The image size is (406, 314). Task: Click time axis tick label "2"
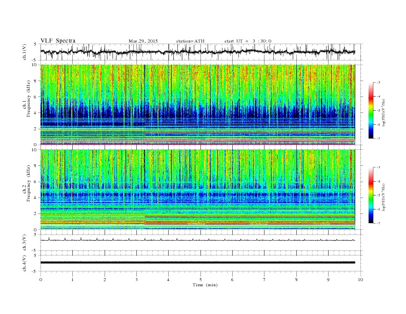point(105,280)
